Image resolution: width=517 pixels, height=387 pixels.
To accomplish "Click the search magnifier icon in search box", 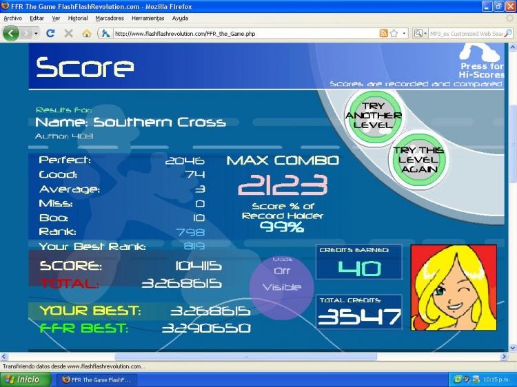I will click(x=508, y=33).
